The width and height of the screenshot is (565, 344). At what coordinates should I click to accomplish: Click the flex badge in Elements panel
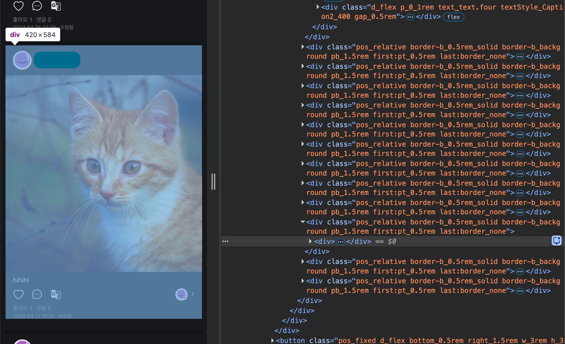tap(453, 17)
